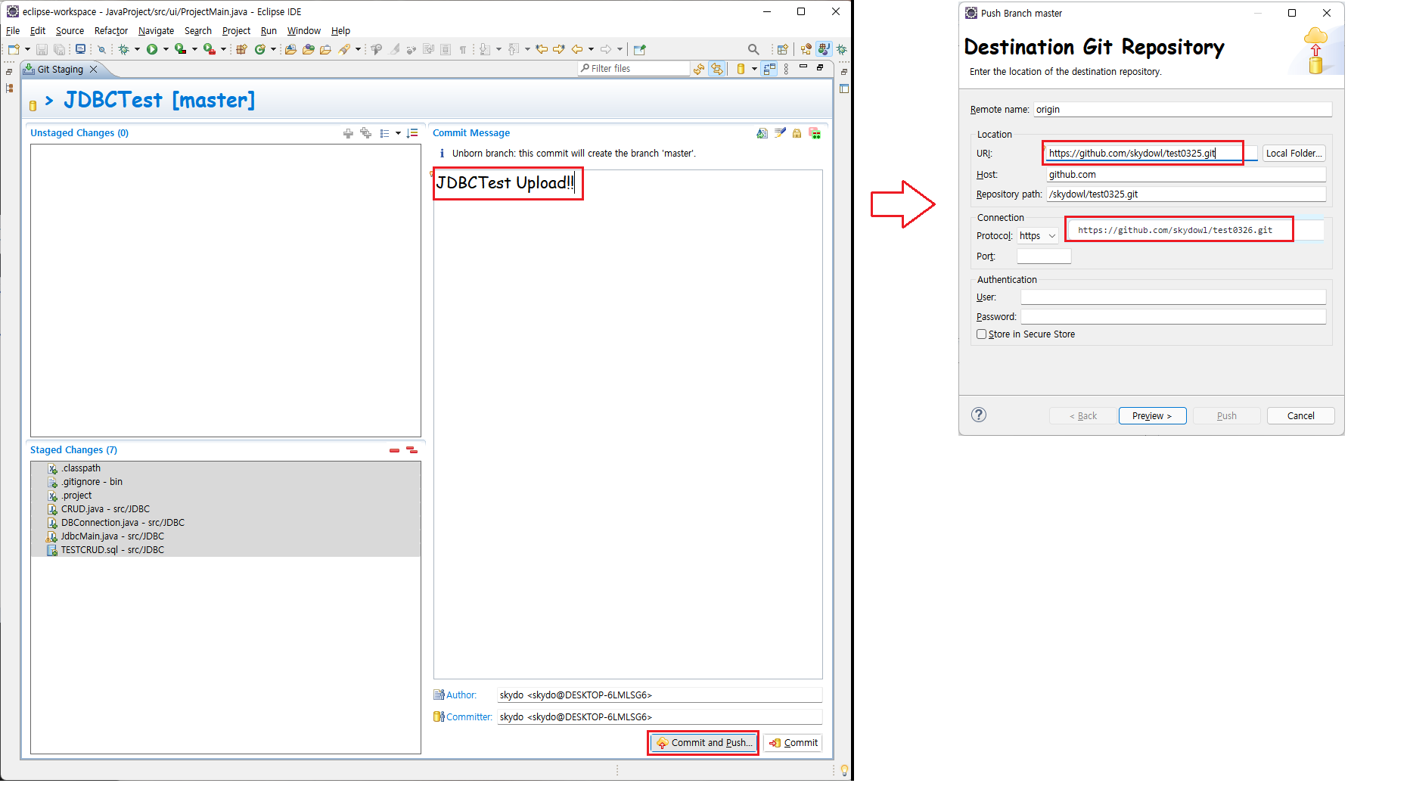This screenshot has width=1410, height=805.
Task: Select staged file CRUD.java - src/JDBC
Action: [105, 509]
